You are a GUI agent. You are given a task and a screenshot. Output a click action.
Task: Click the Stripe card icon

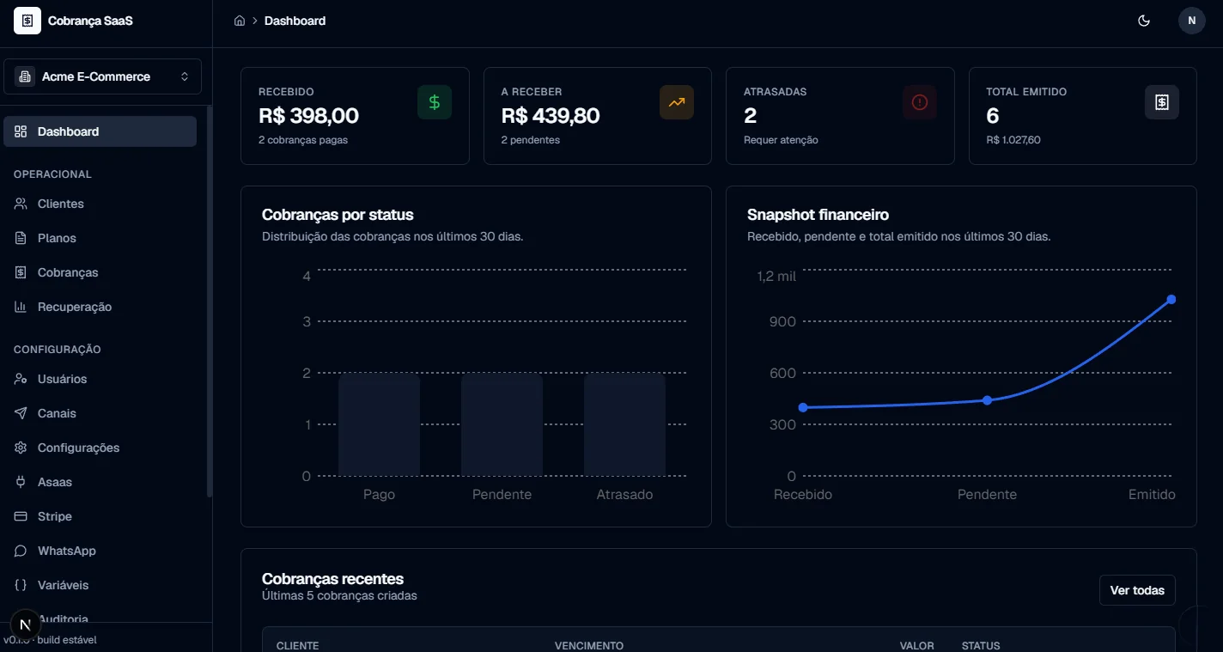21,516
